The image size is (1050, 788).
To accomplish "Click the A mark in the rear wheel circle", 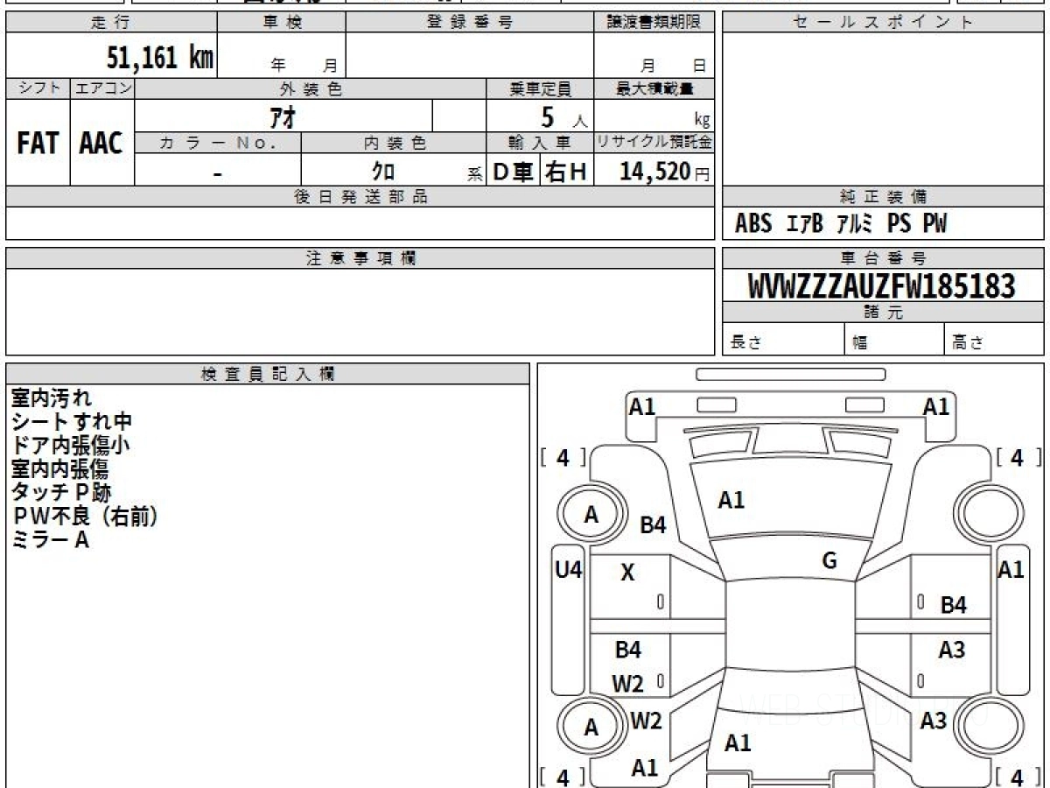I will pyautogui.click(x=591, y=728).
